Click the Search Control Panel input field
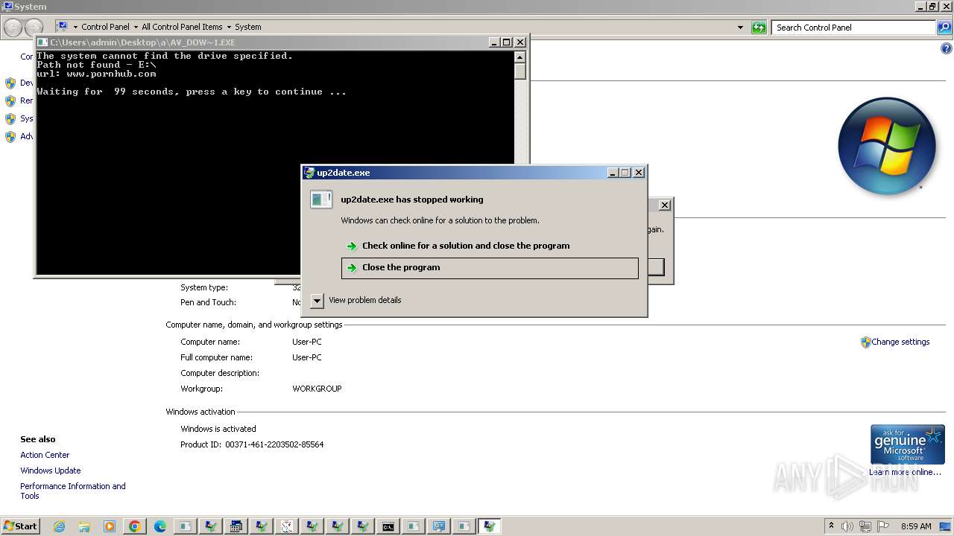This screenshot has height=536, width=954. click(x=853, y=28)
